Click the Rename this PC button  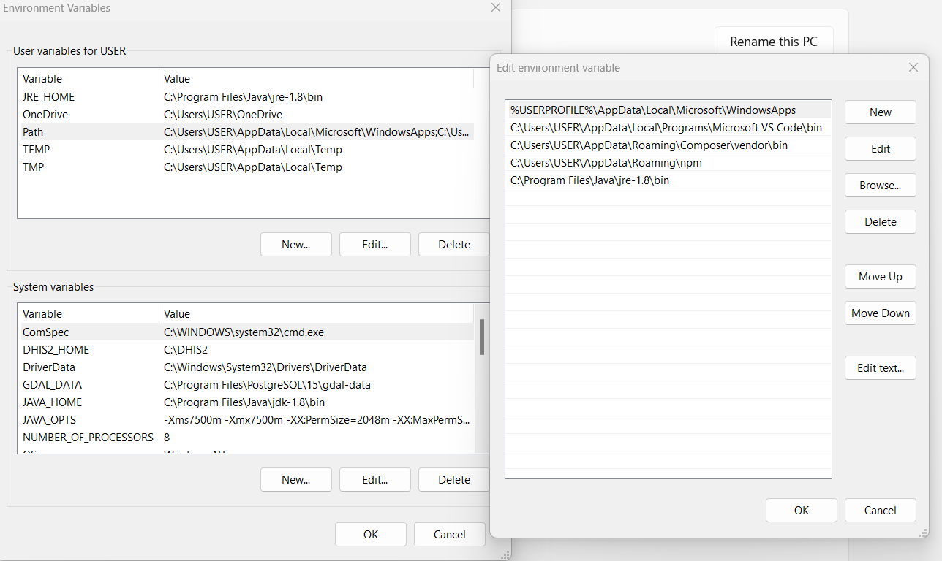[773, 42]
